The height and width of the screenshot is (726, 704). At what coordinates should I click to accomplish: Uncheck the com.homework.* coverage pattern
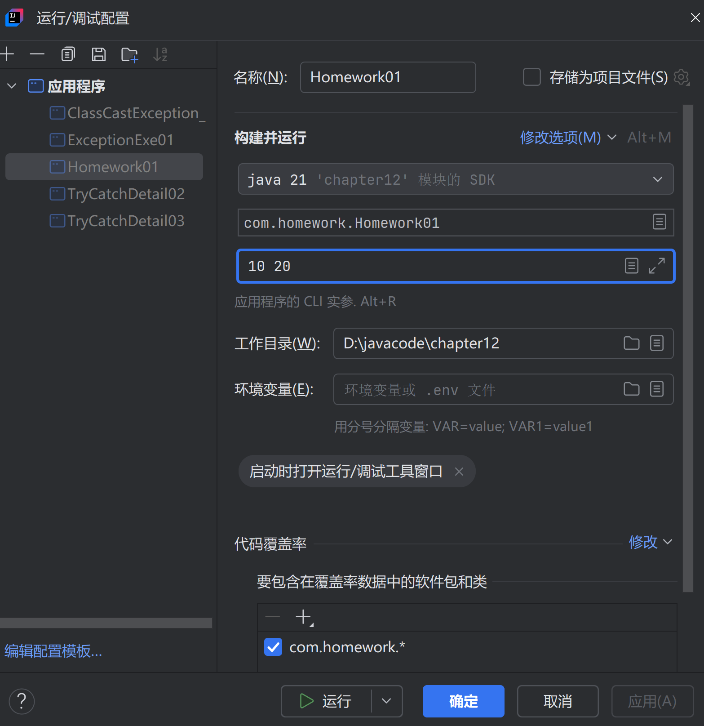point(273,647)
